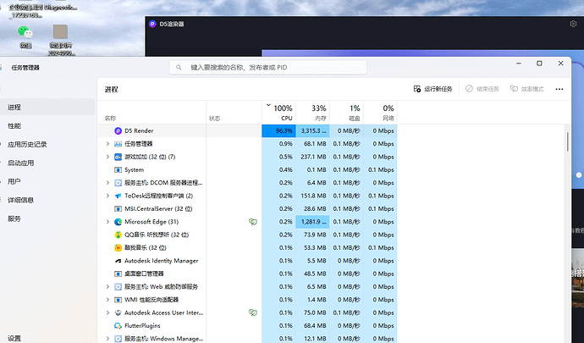The width and height of the screenshot is (584, 343).
Task: Select the 酷我音乐 (32 位) process icon
Action: (x=118, y=248)
